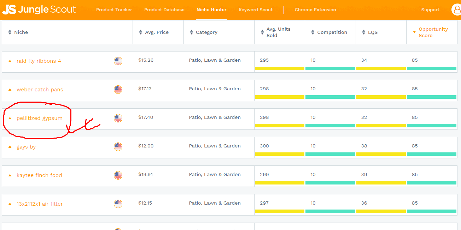Open the 13x2112x1 air filter niche
This screenshot has height=230, width=461.
click(x=40, y=204)
